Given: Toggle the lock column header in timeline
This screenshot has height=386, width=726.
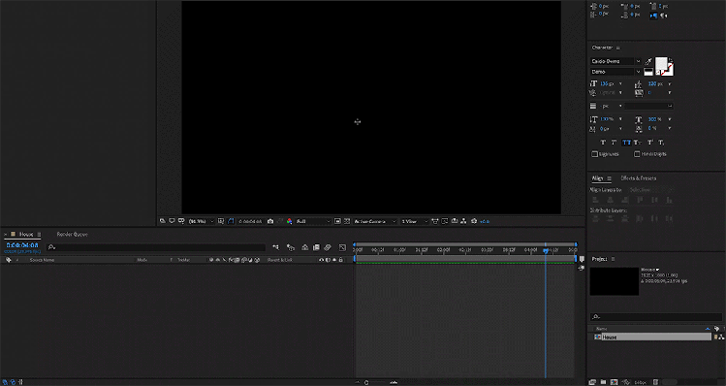Looking at the screenshot, I should (341, 260).
